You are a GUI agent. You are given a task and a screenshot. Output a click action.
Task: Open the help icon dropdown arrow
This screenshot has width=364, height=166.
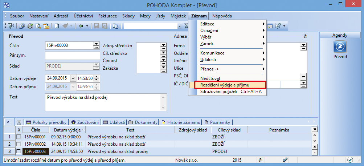[x=284, y=26]
